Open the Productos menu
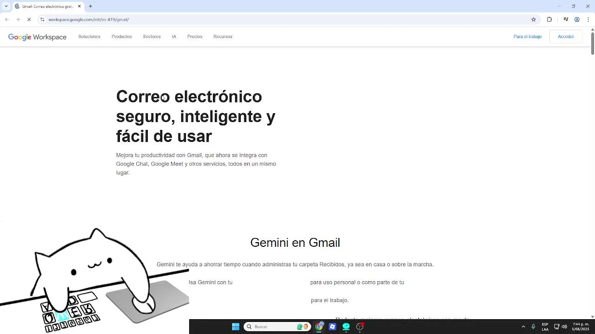595x334 pixels. [x=122, y=37]
